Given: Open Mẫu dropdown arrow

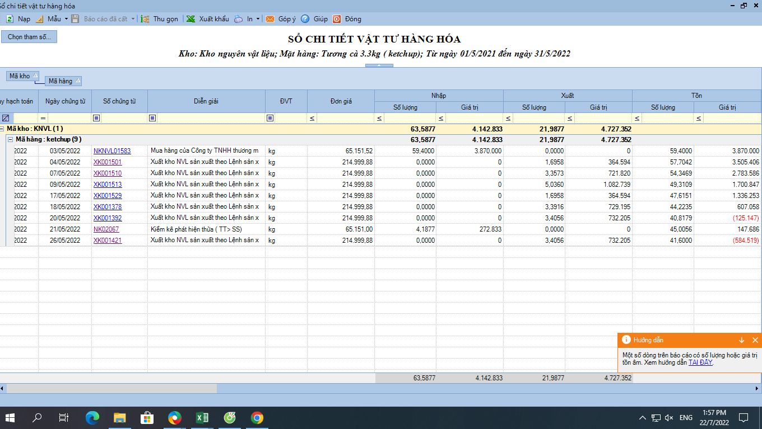Looking at the screenshot, I should coord(66,19).
